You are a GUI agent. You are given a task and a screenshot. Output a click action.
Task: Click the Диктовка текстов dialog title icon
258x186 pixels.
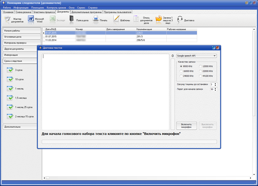click(40, 48)
